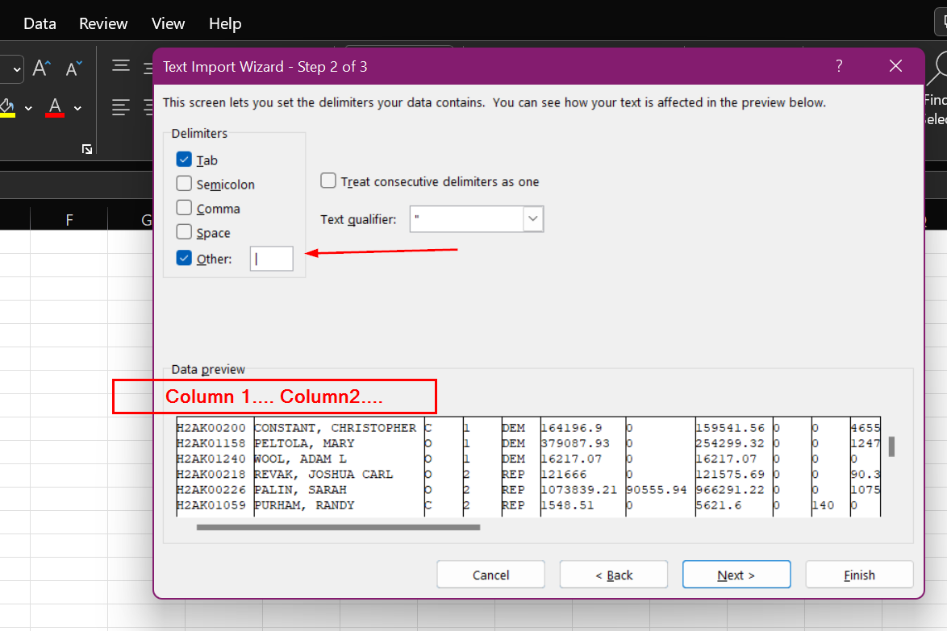
Task: Click the Other delimiter text field
Action: coord(272,259)
